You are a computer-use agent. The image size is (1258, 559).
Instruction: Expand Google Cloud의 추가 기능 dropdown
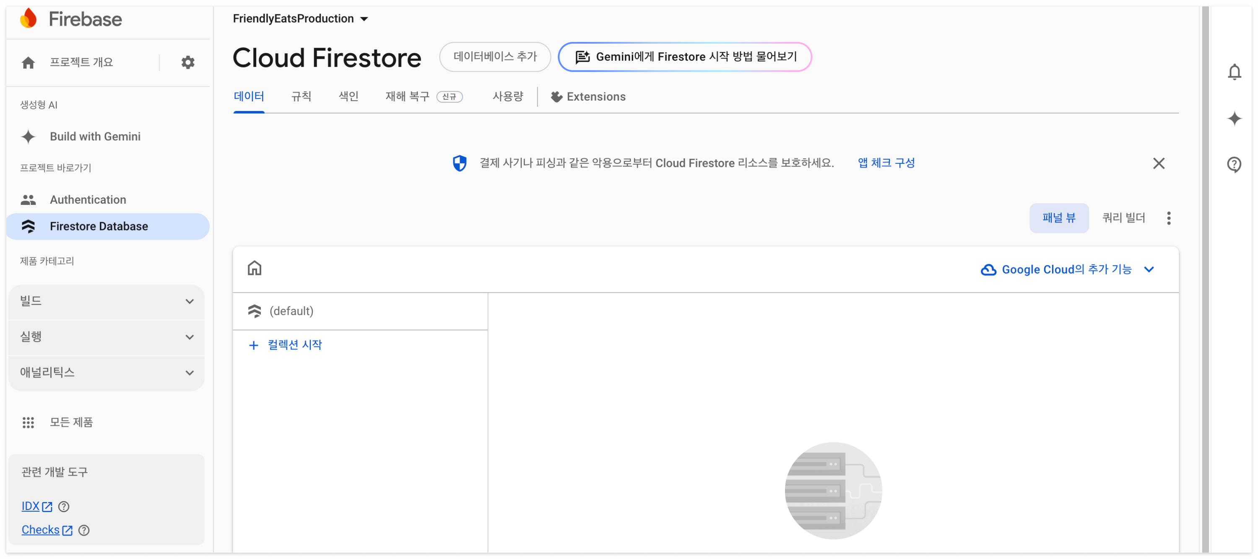1068,269
